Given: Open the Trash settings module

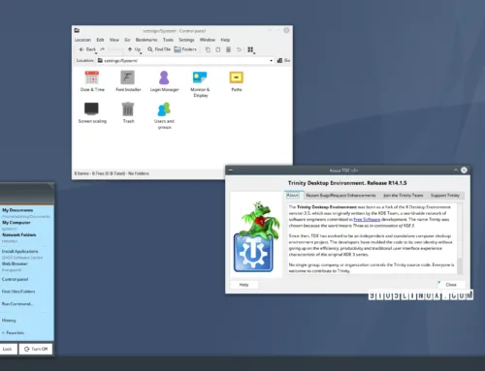Looking at the screenshot, I should 128,112.
